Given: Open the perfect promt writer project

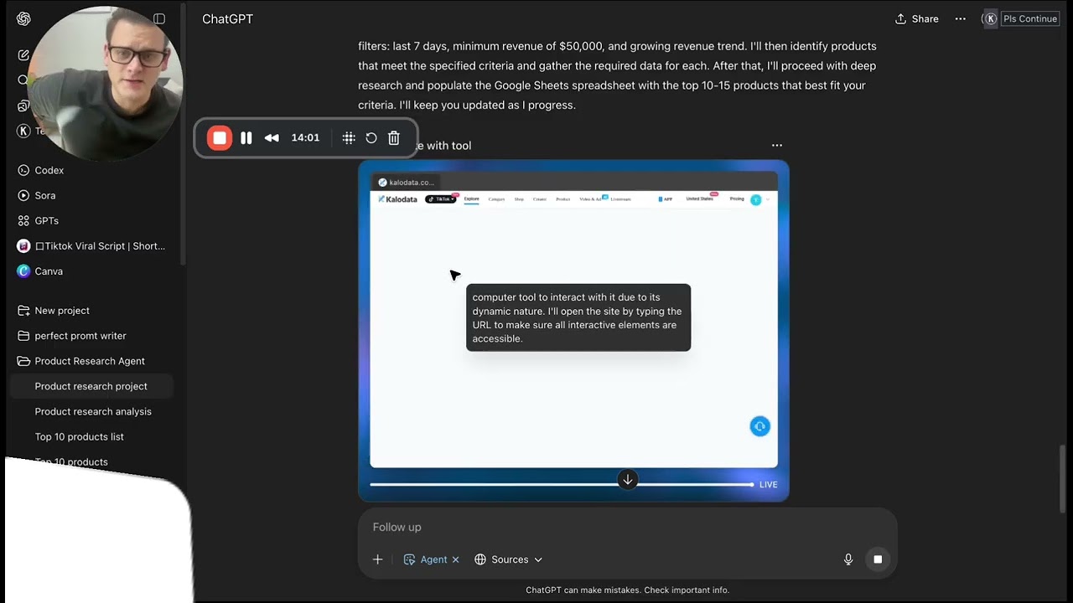Looking at the screenshot, I should [80, 336].
